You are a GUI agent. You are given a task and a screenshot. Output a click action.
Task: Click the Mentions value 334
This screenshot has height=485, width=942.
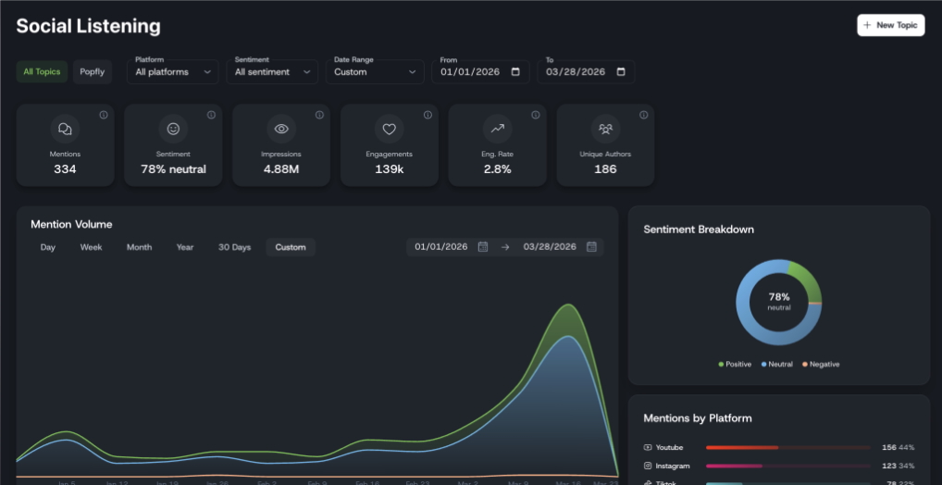[65, 168]
